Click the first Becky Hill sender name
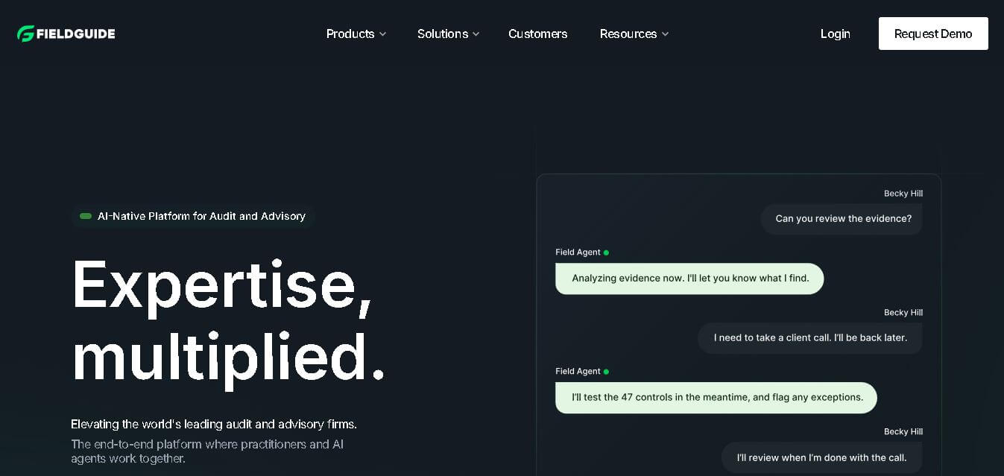The image size is (1004, 476). [903, 194]
